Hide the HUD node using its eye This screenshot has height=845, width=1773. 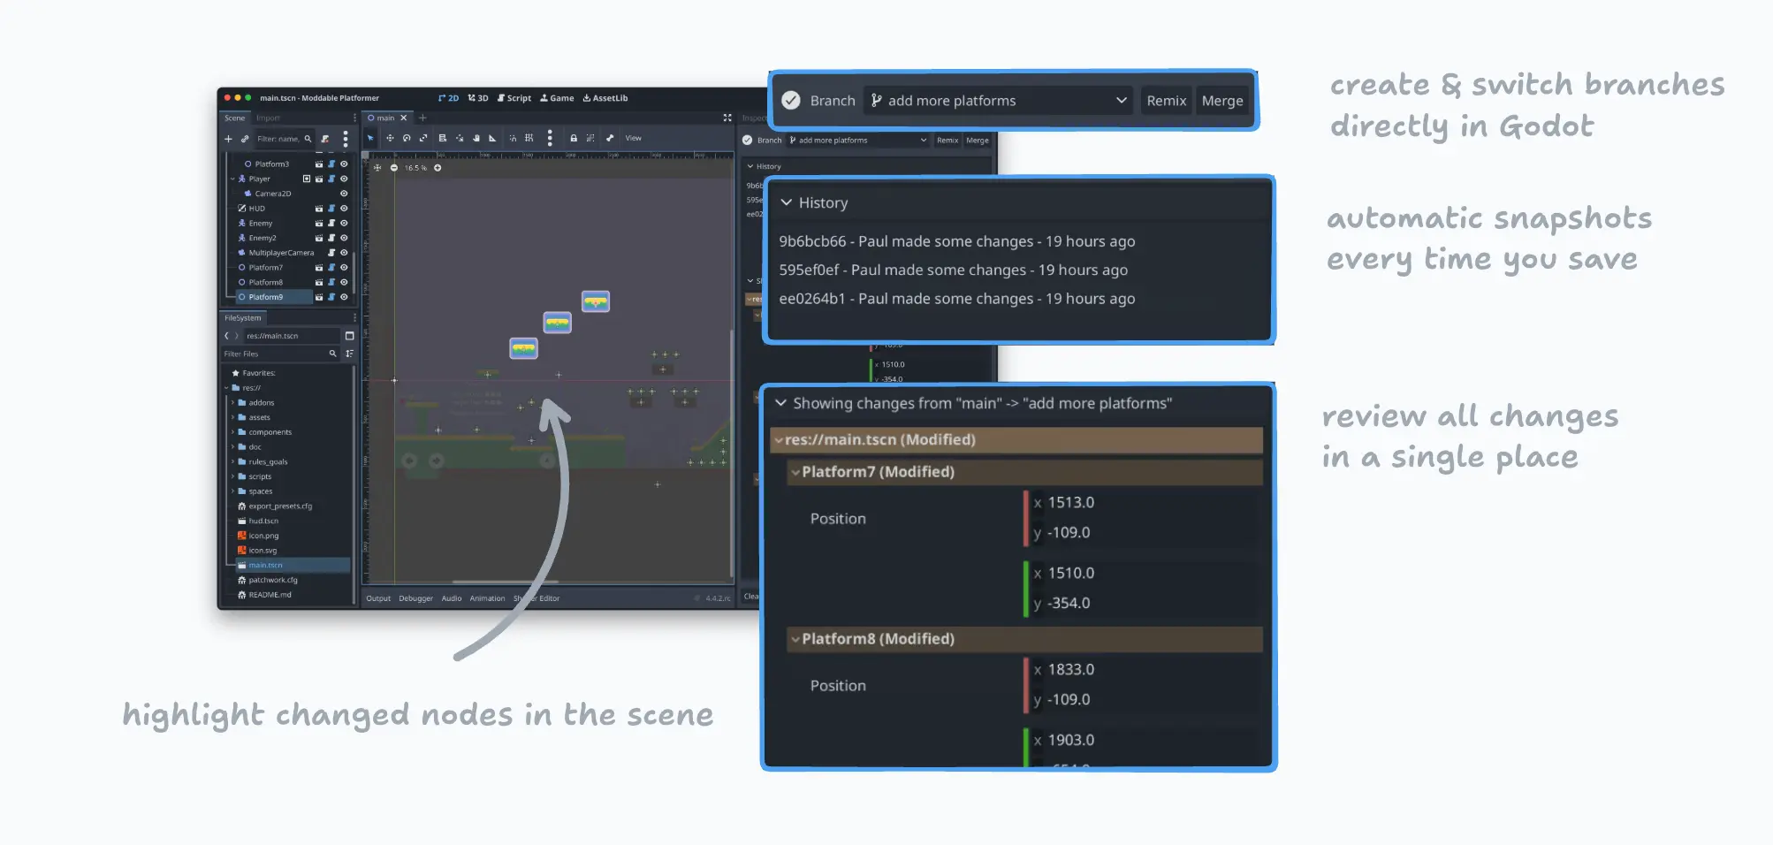pyautogui.click(x=344, y=209)
